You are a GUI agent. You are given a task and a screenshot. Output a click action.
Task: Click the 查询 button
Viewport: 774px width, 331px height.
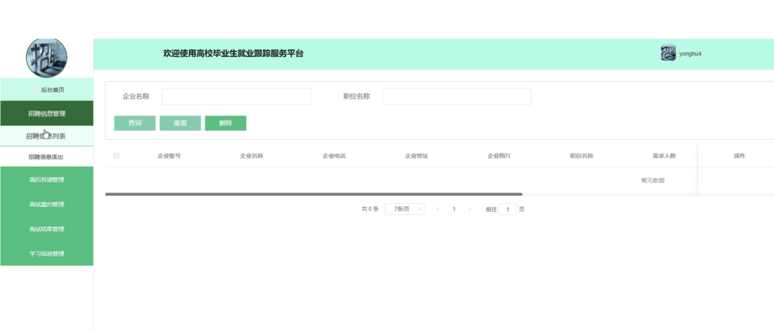point(135,123)
